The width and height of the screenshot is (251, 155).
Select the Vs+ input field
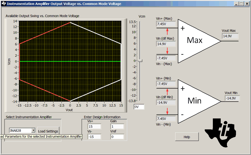click(94, 126)
